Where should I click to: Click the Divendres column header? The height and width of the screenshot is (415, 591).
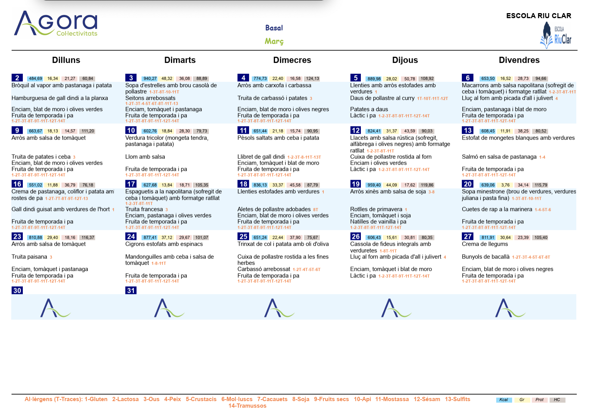tap(519, 60)
